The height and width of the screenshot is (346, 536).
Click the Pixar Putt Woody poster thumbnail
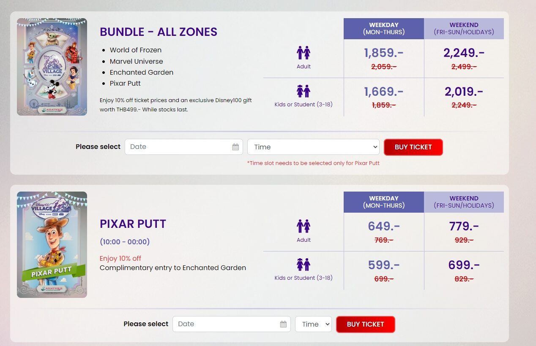(52, 245)
